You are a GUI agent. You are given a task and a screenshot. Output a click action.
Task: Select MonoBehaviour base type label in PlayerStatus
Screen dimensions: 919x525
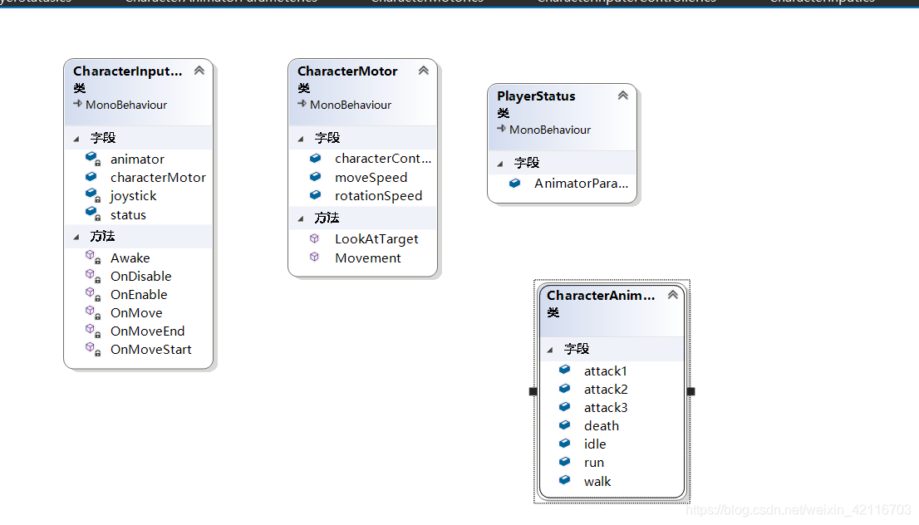[x=550, y=130]
